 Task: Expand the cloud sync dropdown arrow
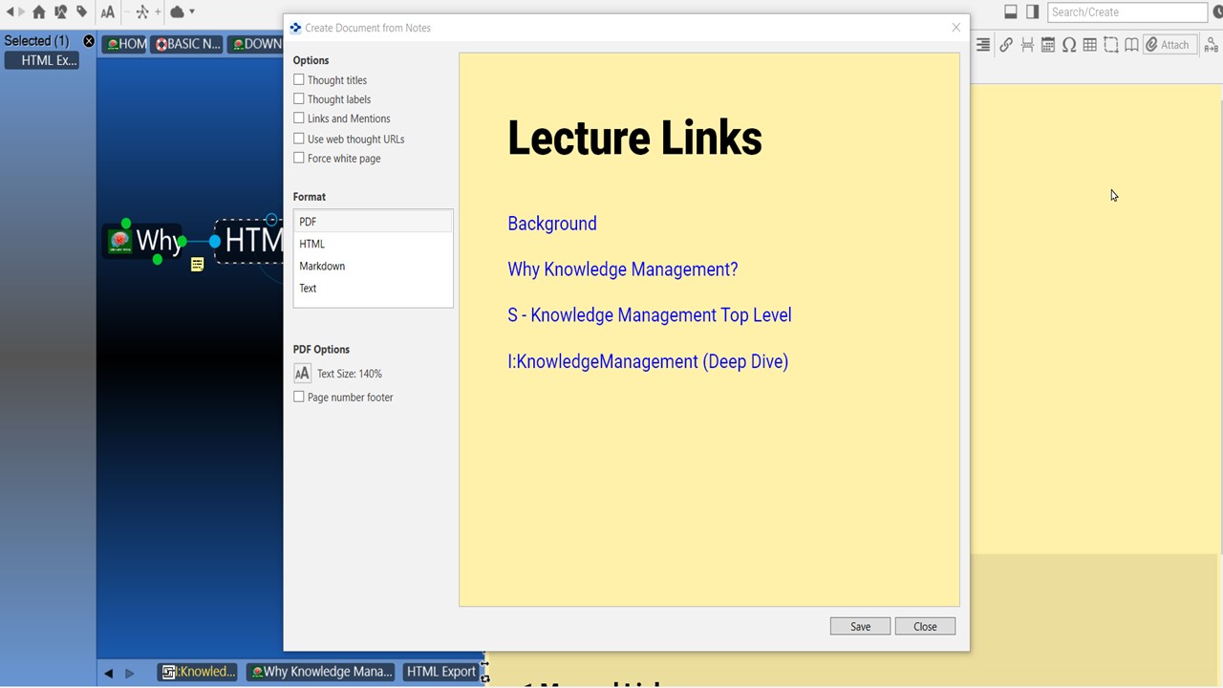point(192,12)
